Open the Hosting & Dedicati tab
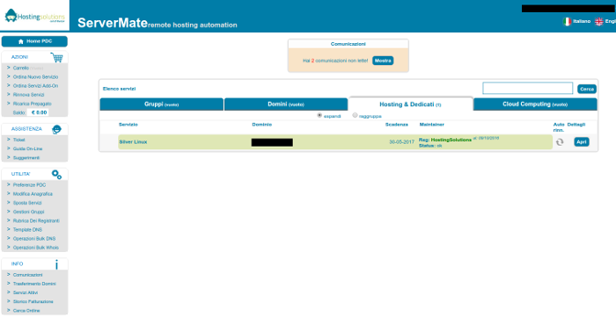Image resolution: width=616 pixels, height=317 pixels. 411,104
